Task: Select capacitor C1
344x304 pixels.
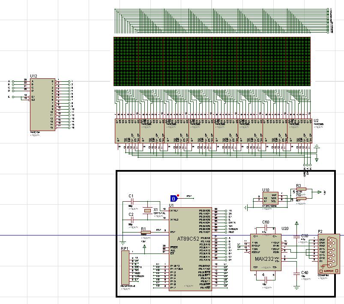Action: click(x=132, y=201)
